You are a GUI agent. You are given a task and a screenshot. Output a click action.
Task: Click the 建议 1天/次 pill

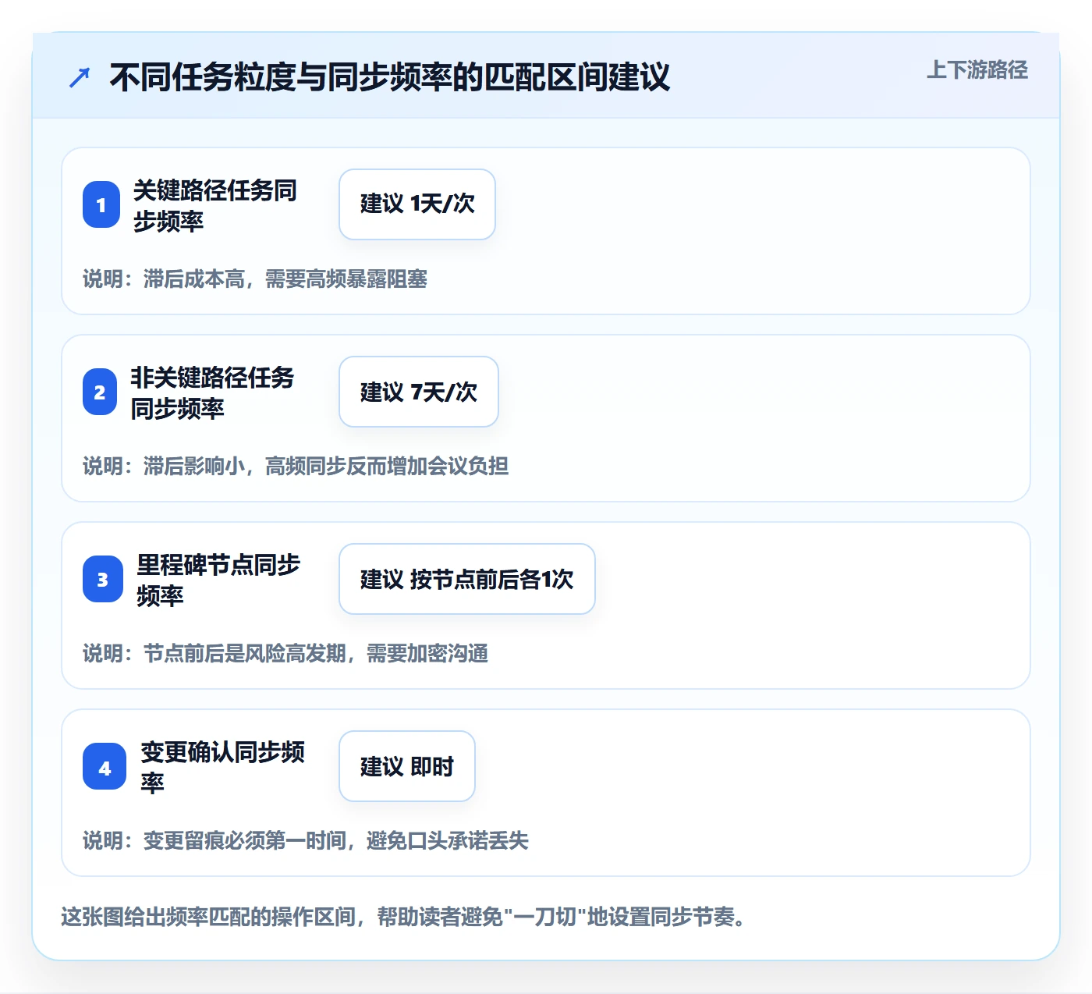pyautogui.click(x=417, y=204)
